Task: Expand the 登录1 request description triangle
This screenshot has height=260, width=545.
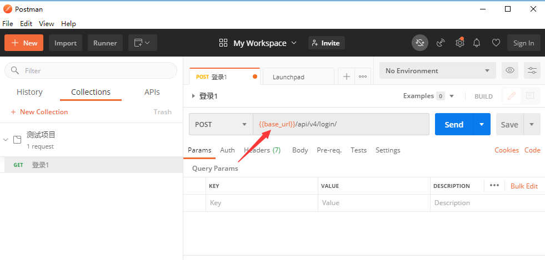Action: 193,96
